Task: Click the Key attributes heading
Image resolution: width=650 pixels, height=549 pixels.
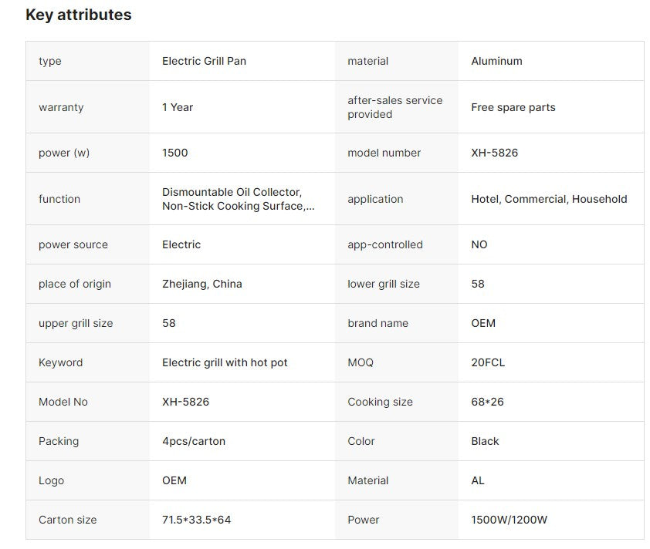Action: click(x=78, y=15)
